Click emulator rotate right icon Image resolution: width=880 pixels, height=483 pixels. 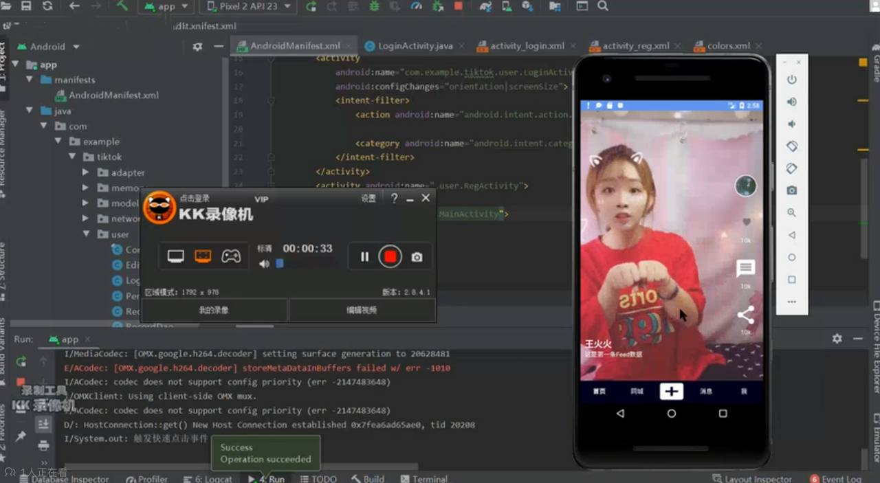coord(792,168)
